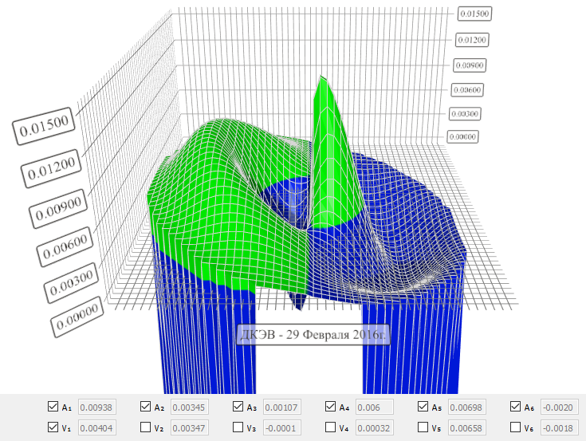Screen dimensions: 586x441
Task: Click the chart title label with date
Action: (313, 336)
